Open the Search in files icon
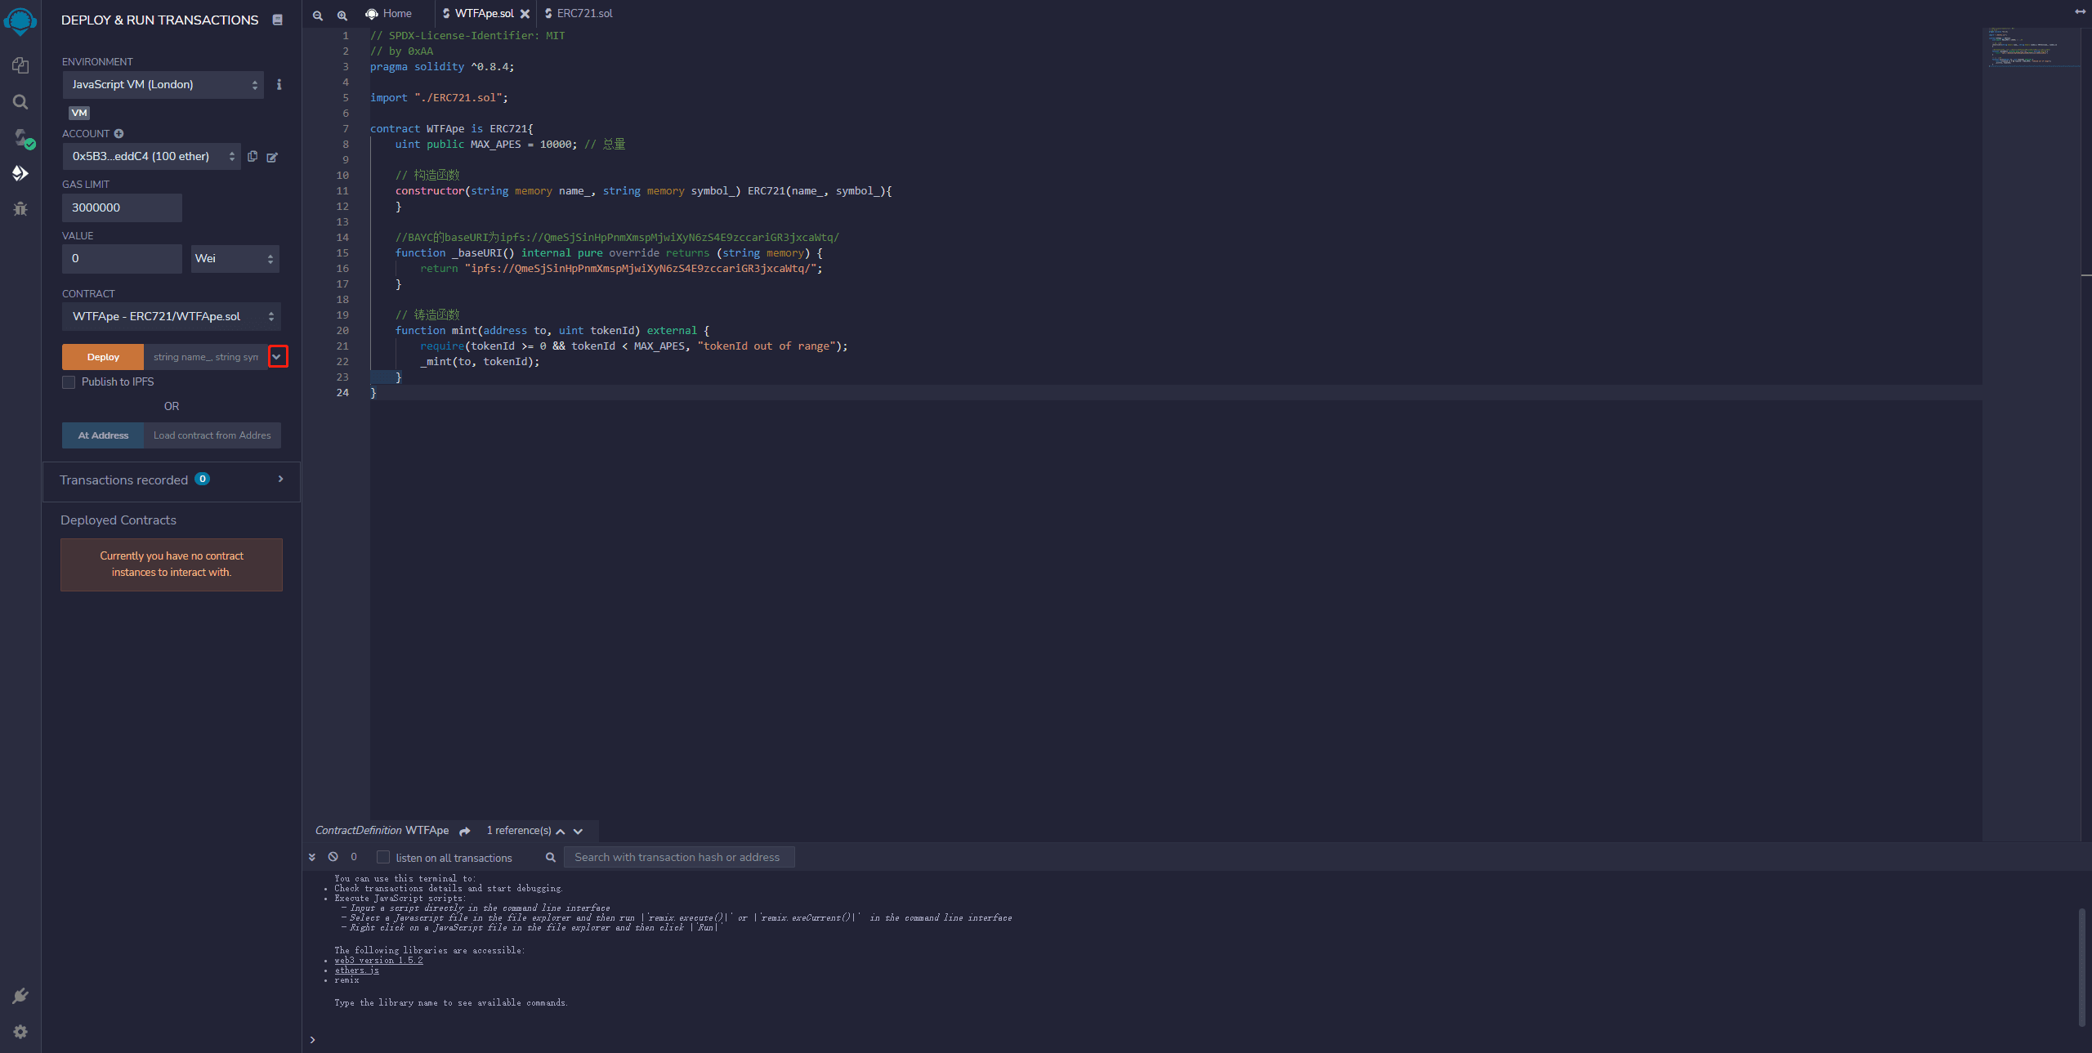 (x=20, y=102)
